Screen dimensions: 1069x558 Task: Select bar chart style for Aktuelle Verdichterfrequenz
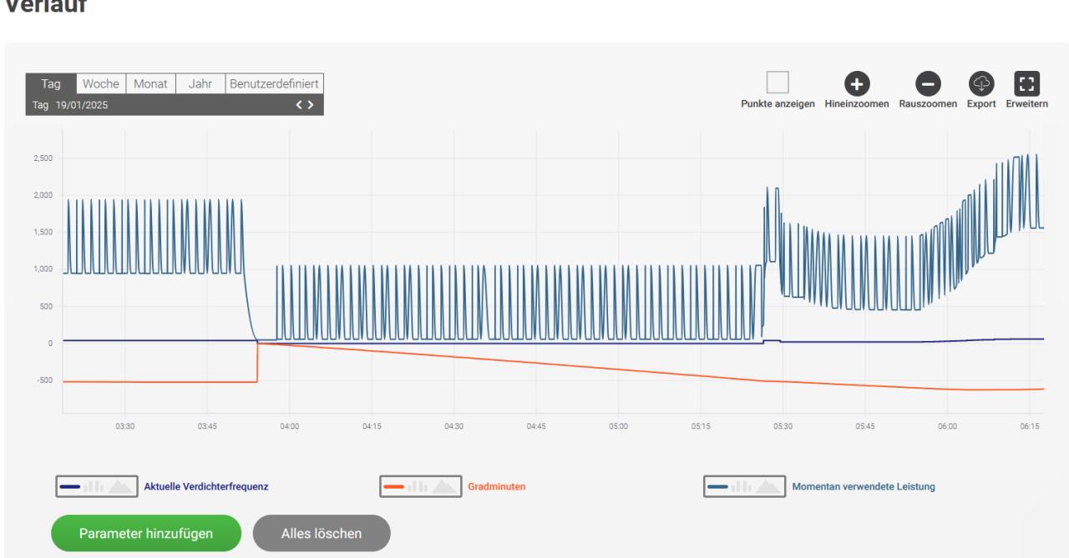(93, 487)
